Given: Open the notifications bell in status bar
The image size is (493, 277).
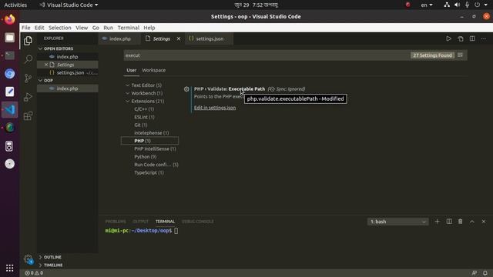Looking at the screenshot, I should pyautogui.click(x=485, y=273).
